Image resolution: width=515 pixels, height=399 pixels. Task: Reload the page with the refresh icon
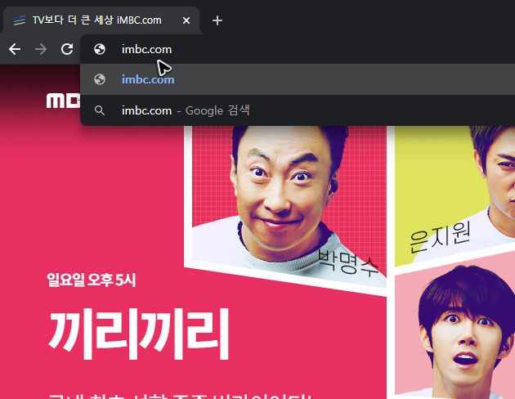(67, 49)
